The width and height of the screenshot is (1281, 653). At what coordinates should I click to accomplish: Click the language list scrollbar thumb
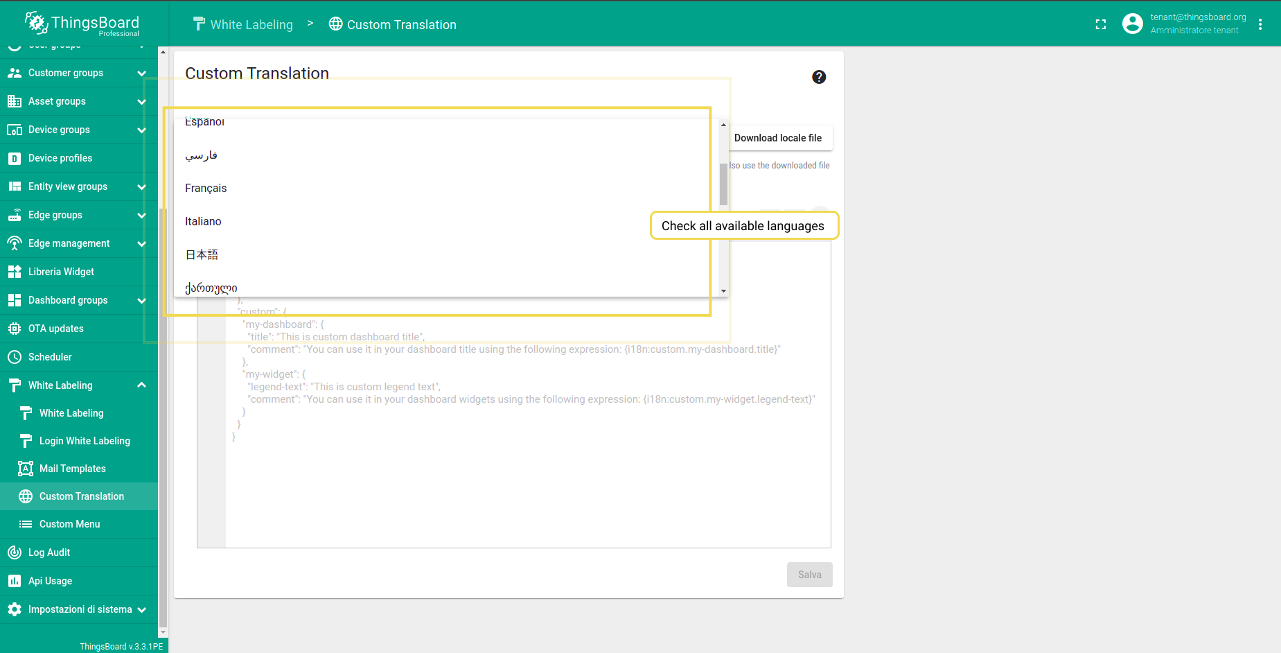click(723, 184)
